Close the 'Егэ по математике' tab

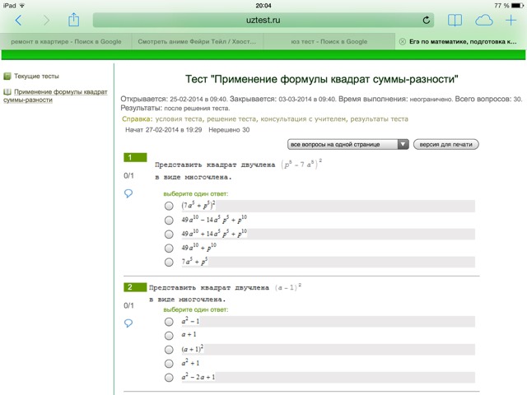[402, 42]
